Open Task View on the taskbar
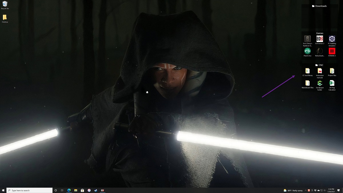The width and height of the screenshot is (343, 193). [x=62, y=190]
